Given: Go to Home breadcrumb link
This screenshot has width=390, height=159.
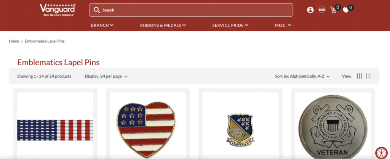Looking at the screenshot, I should 14,41.
